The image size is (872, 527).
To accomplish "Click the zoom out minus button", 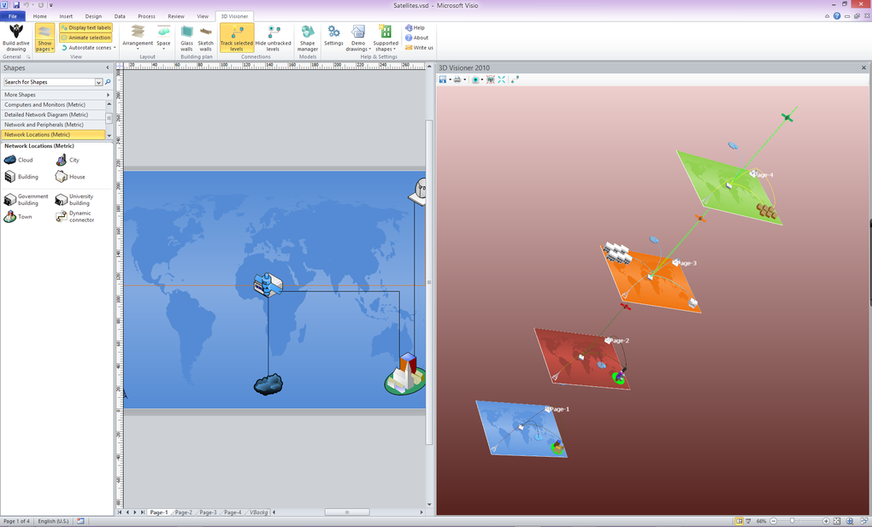I will pyautogui.click(x=773, y=521).
